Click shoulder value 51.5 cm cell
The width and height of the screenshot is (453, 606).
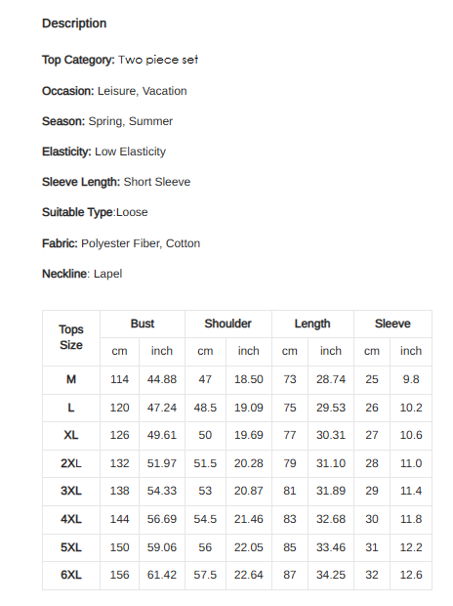pos(205,463)
